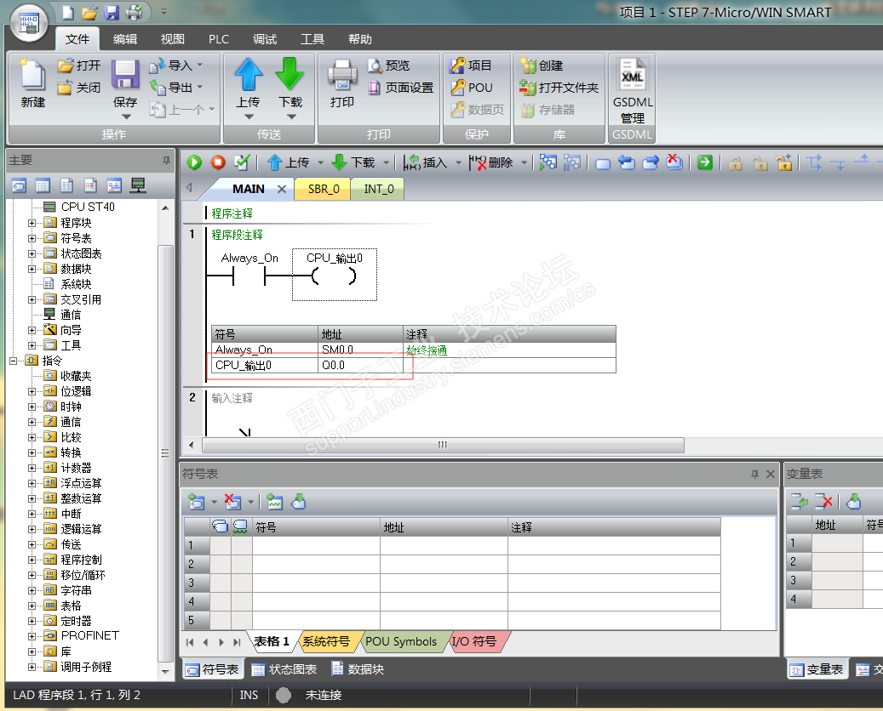Viewport: 883px width, 711px height.
Task: Click the CPU_输出0 coil in network 1
Action: (335, 275)
